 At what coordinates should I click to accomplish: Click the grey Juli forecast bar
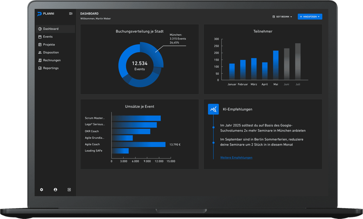coord(298,62)
